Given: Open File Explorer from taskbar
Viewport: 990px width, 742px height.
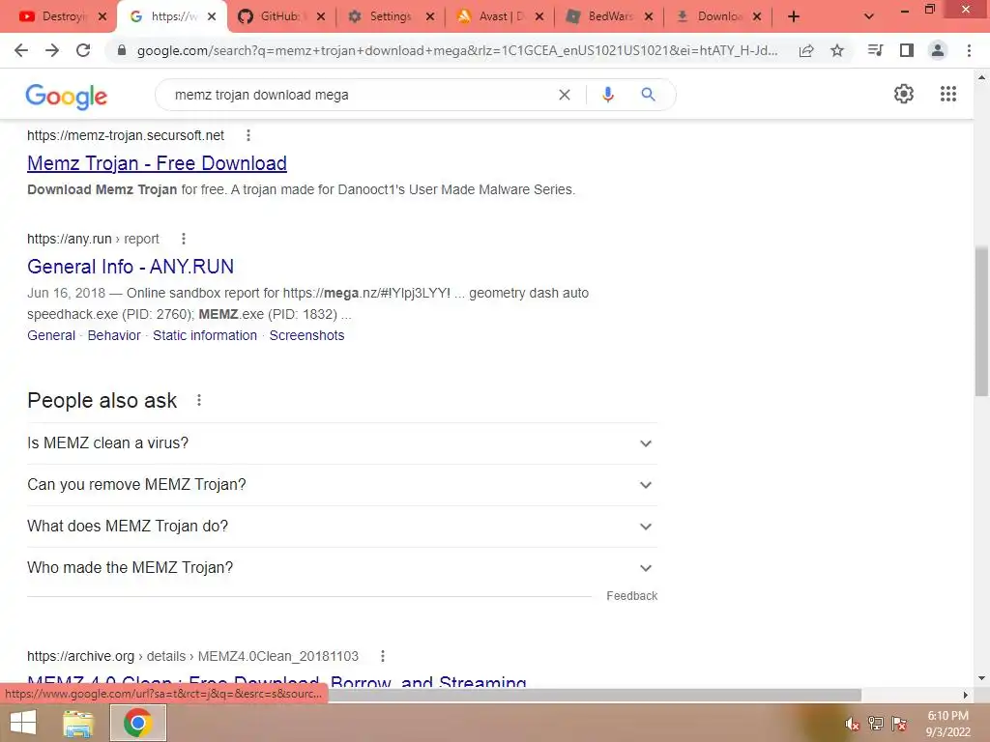Looking at the screenshot, I should tap(77, 723).
